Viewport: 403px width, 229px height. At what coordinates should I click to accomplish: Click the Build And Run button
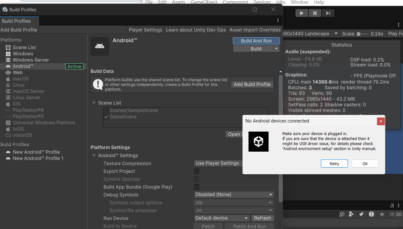coord(256,41)
